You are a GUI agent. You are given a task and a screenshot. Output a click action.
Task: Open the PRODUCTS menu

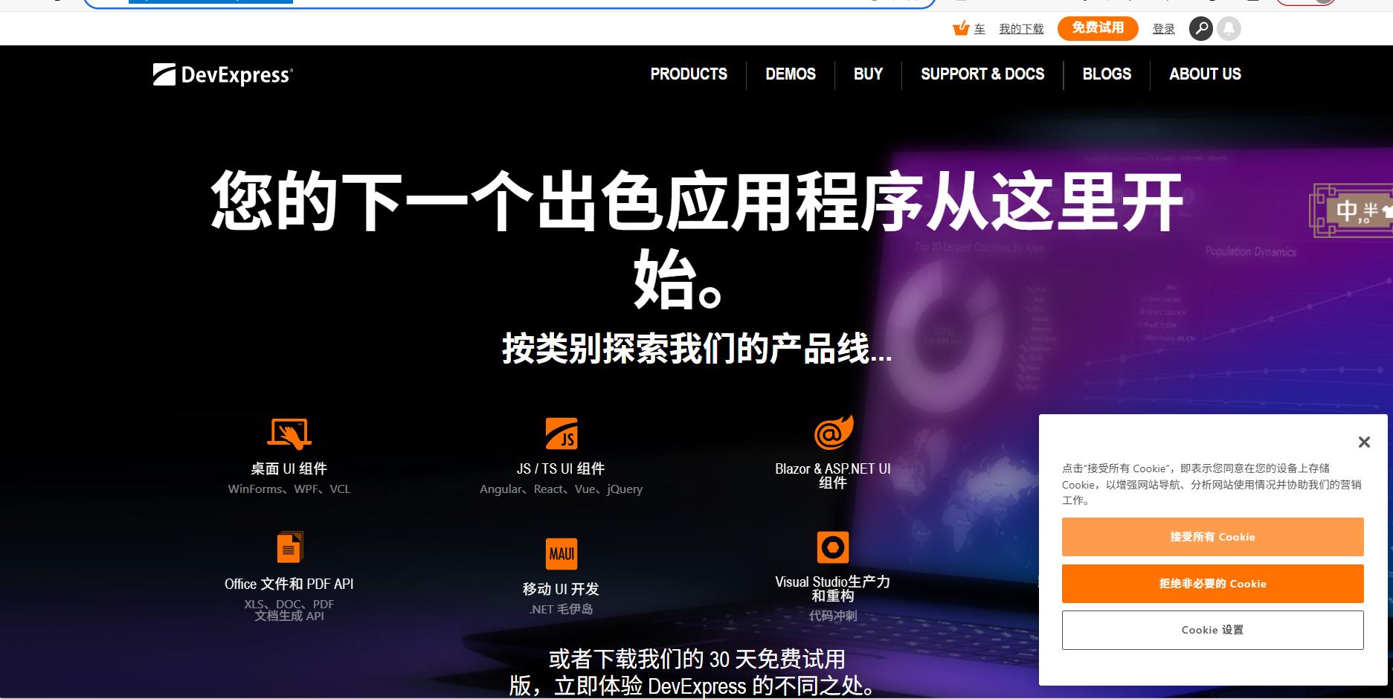click(x=688, y=74)
